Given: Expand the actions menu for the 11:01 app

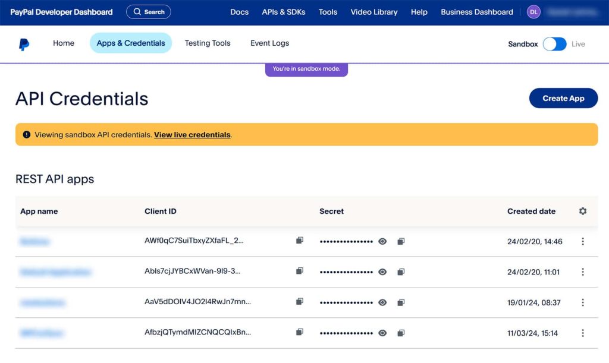Looking at the screenshot, I should tap(583, 272).
